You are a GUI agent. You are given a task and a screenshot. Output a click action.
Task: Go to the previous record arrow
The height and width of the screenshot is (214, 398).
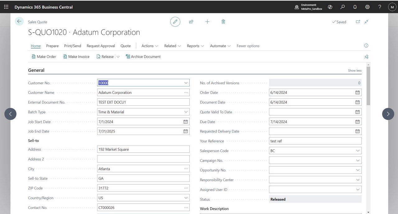click(x=10, y=114)
